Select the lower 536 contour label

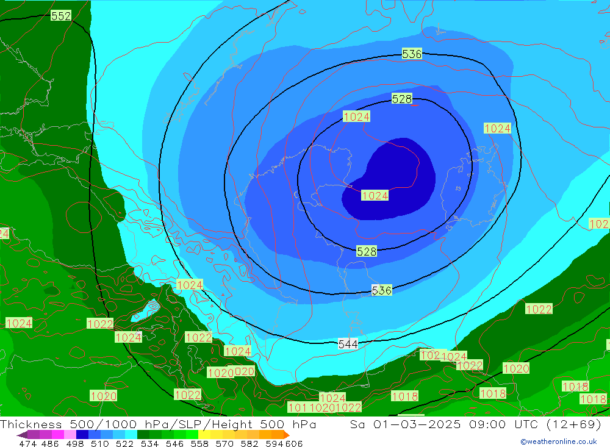(x=382, y=290)
